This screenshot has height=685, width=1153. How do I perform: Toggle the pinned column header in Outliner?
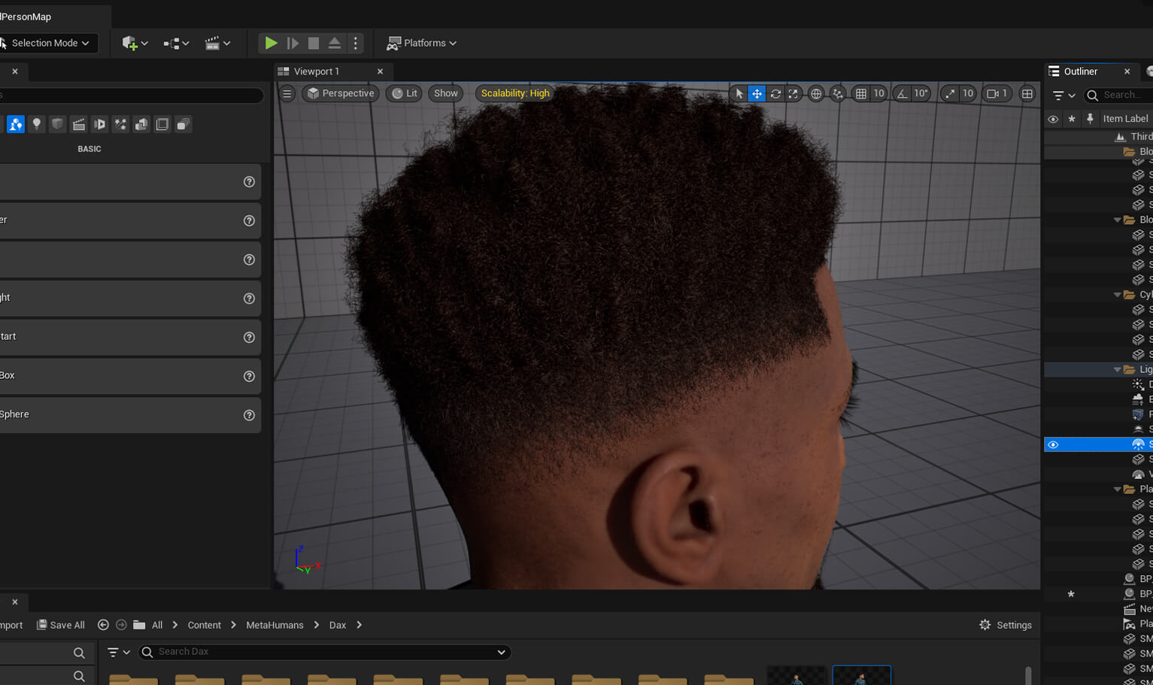coord(1090,119)
